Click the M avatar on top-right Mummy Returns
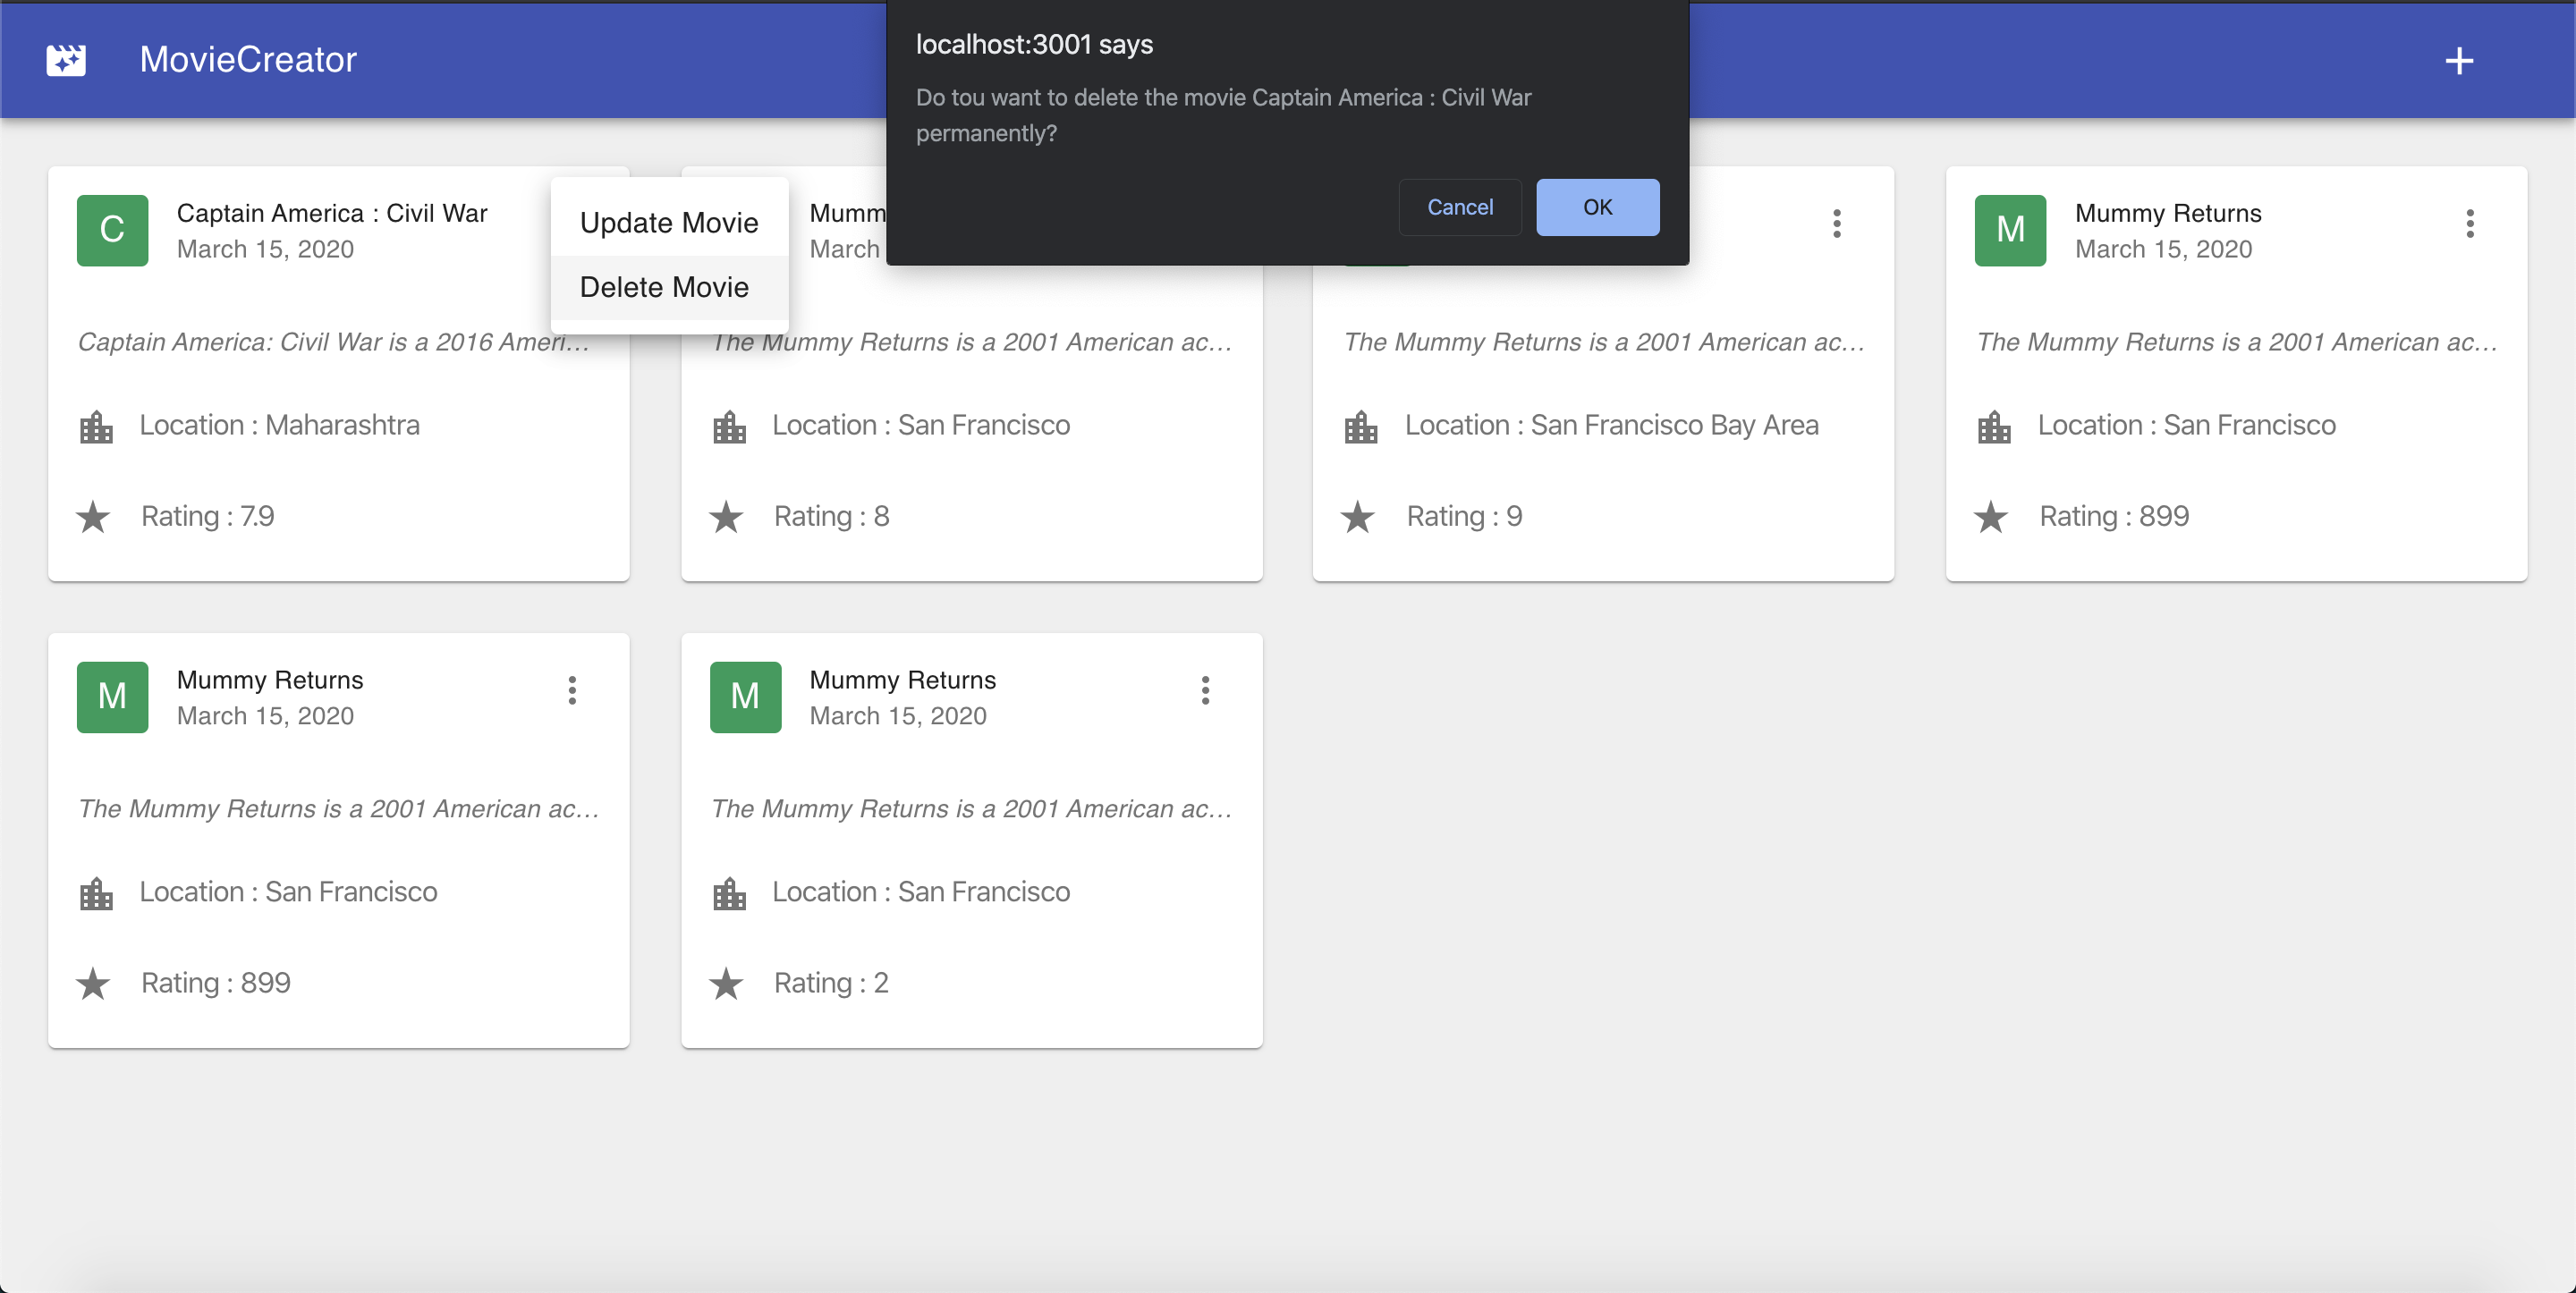This screenshot has width=2576, height=1293. (x=2010, y=230)
